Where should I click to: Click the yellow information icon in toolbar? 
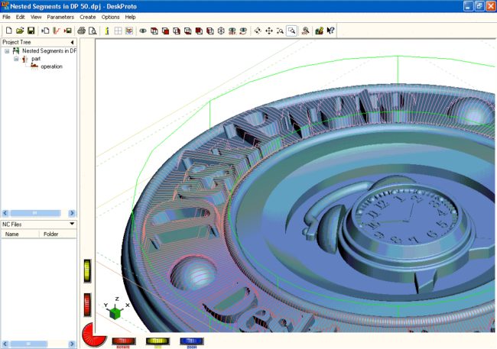coord(107,31)
